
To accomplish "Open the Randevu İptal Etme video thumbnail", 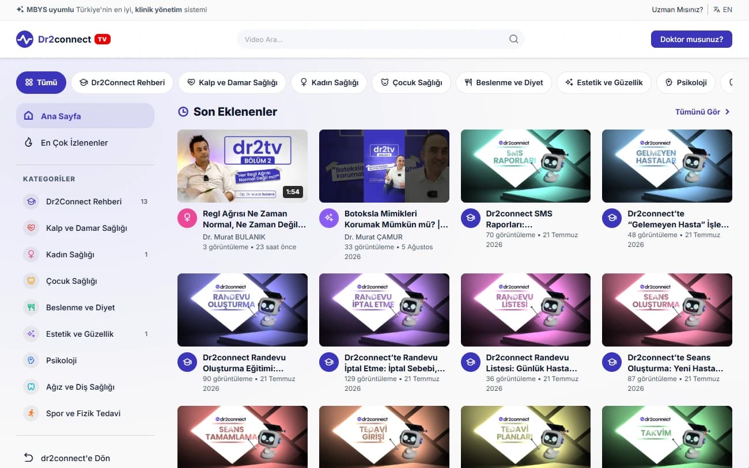I will pyautogui.click(x=384, y=310).
